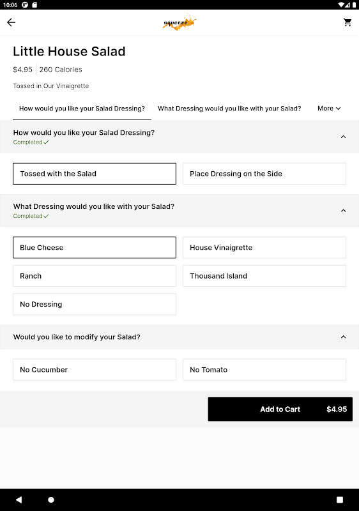The height and width of the screenshot is (511, 359).
Task: Tap the Squeeze logo
Action: 179,22
